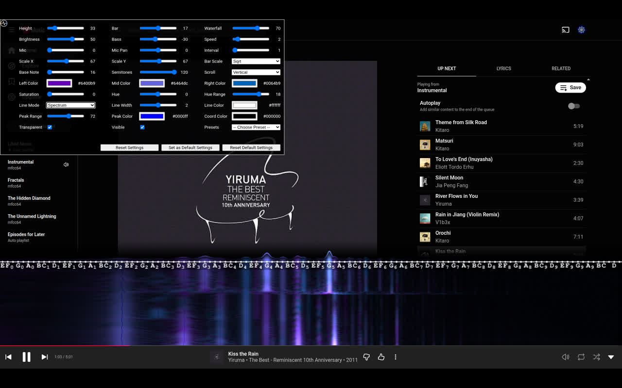Save the queue with Save button
The image size is (622, 388).
click(x=570, y=88)
